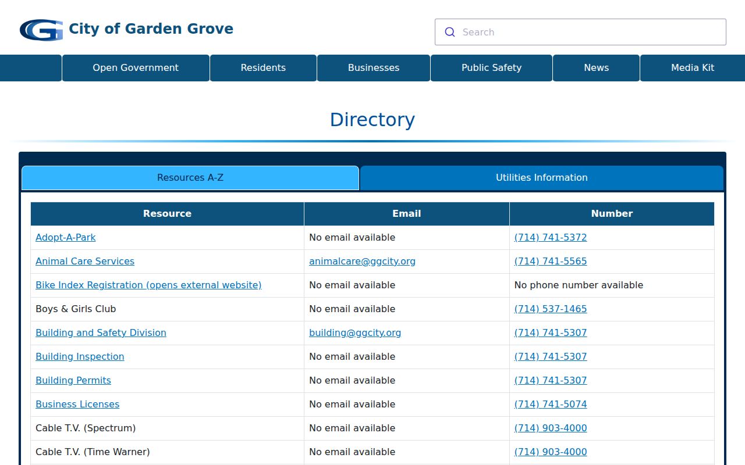Image resolution: width=745 pixels, height=465 pixels.
Task: Open the City of Garden Grove home link
Action: point(151,28)
